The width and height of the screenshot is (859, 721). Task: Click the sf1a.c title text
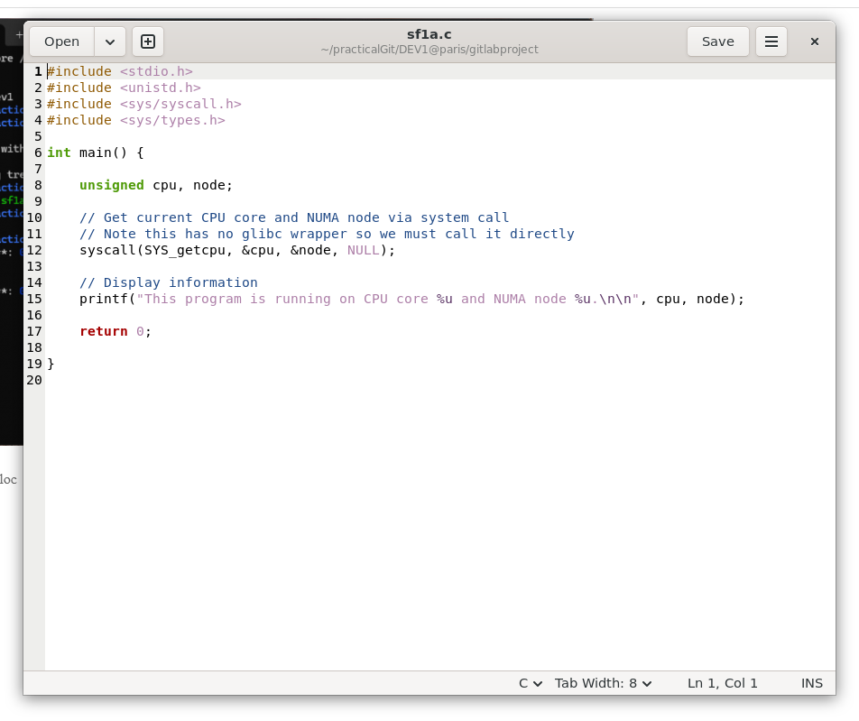429,34
